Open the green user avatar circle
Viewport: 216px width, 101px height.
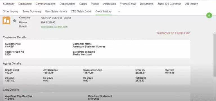point(209,15)
